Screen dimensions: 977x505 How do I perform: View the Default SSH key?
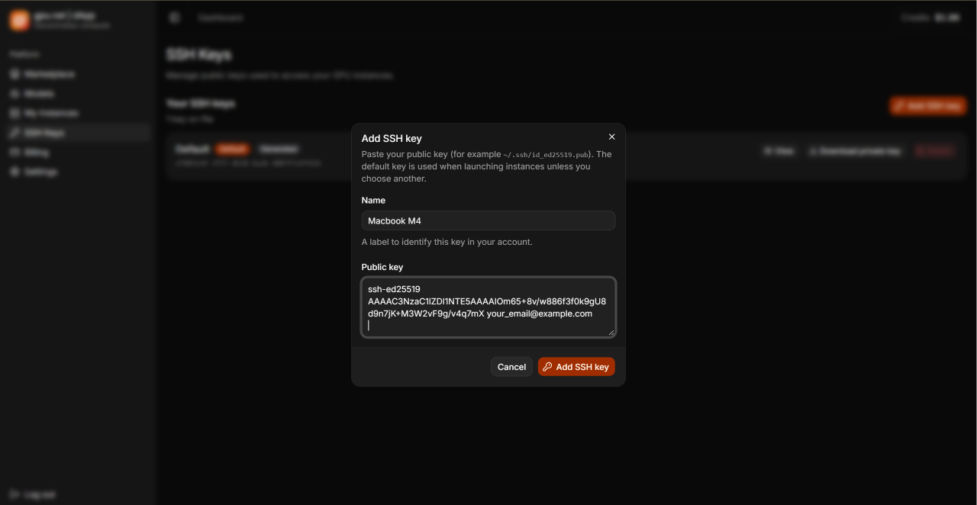click(779, 151)
